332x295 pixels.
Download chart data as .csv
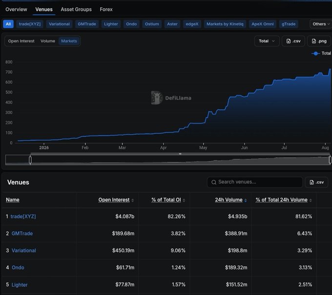[x=293, y=41]
